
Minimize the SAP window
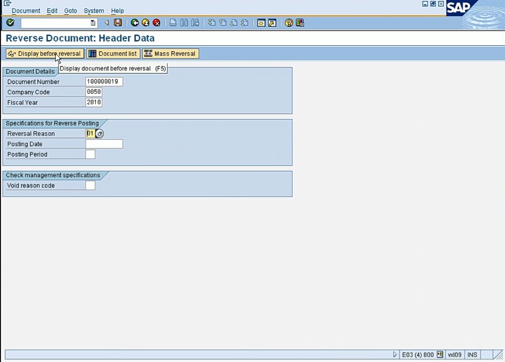pos(425,4)
